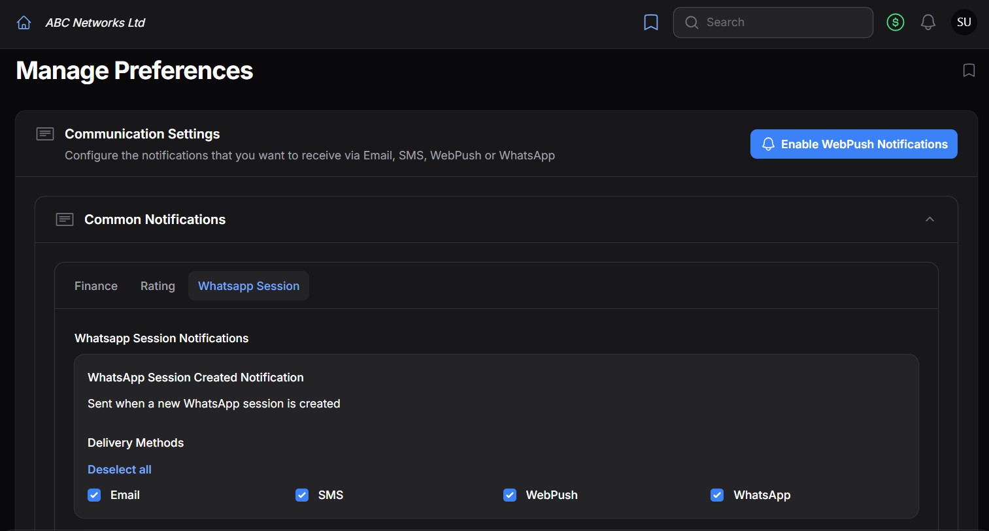Screen dimensions: 989x531
Task: Uncheck the WhatsApp delivery checkbox
Action: point(717,495)
